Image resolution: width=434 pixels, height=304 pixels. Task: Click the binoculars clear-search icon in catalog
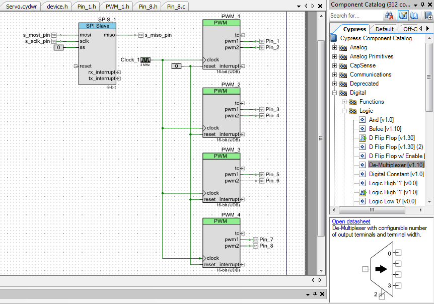coord(389,16)
